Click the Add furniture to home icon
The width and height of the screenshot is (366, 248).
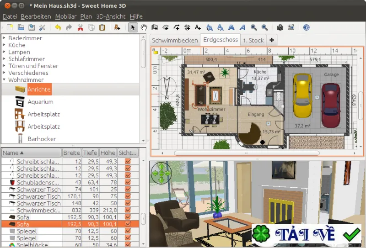117,27
